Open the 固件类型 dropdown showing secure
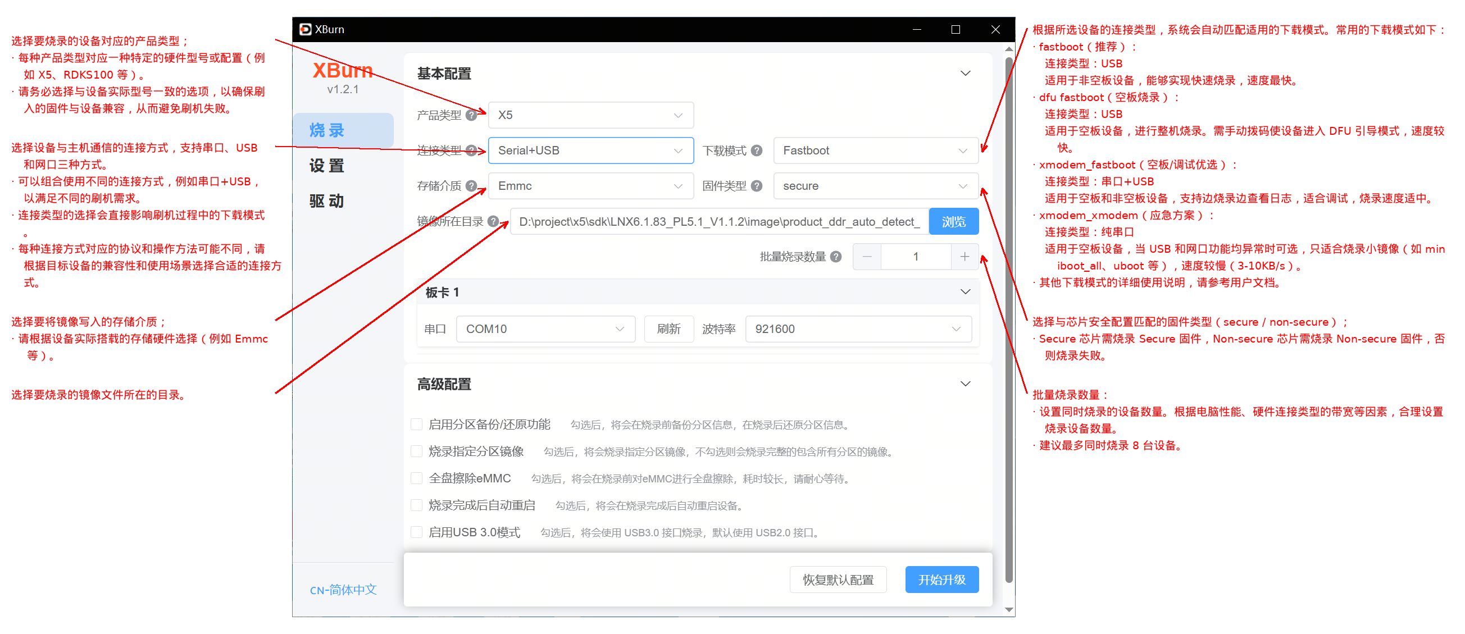The width and height of the screenshot is (1465, 634). tap(876, 186)
